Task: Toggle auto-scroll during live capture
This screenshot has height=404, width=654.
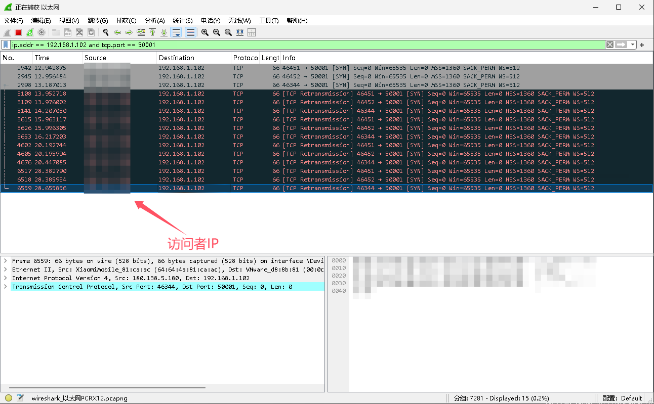Action: pyautogui.click(x=176, y=32)
